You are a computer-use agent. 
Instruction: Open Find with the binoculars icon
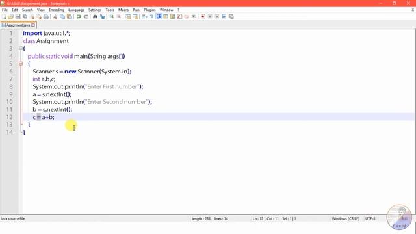point(95,16)
